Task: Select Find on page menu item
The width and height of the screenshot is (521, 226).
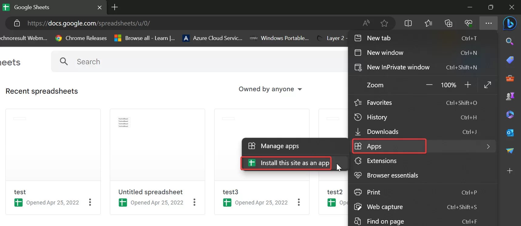Action: point(422,221)
